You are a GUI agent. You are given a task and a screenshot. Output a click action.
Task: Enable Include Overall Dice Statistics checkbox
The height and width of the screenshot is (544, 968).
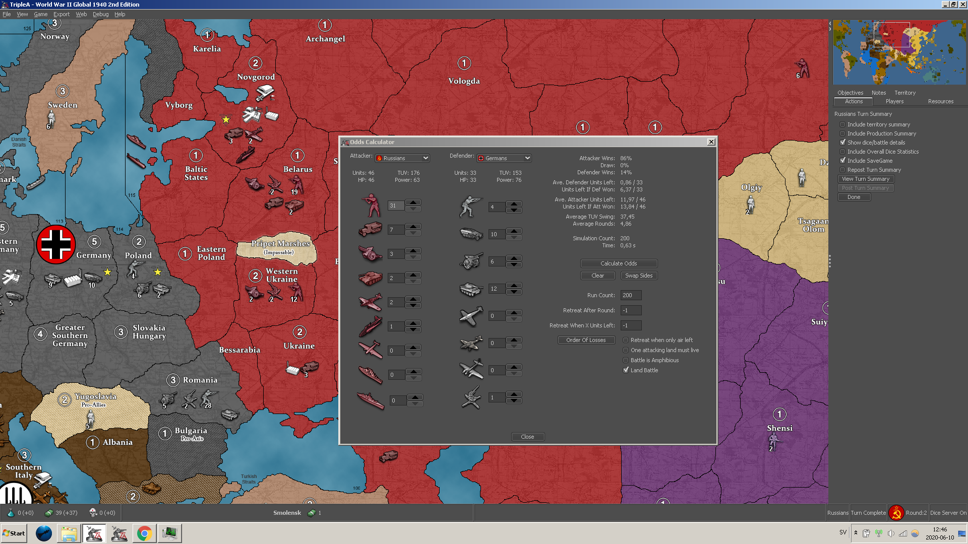[842, 152]
